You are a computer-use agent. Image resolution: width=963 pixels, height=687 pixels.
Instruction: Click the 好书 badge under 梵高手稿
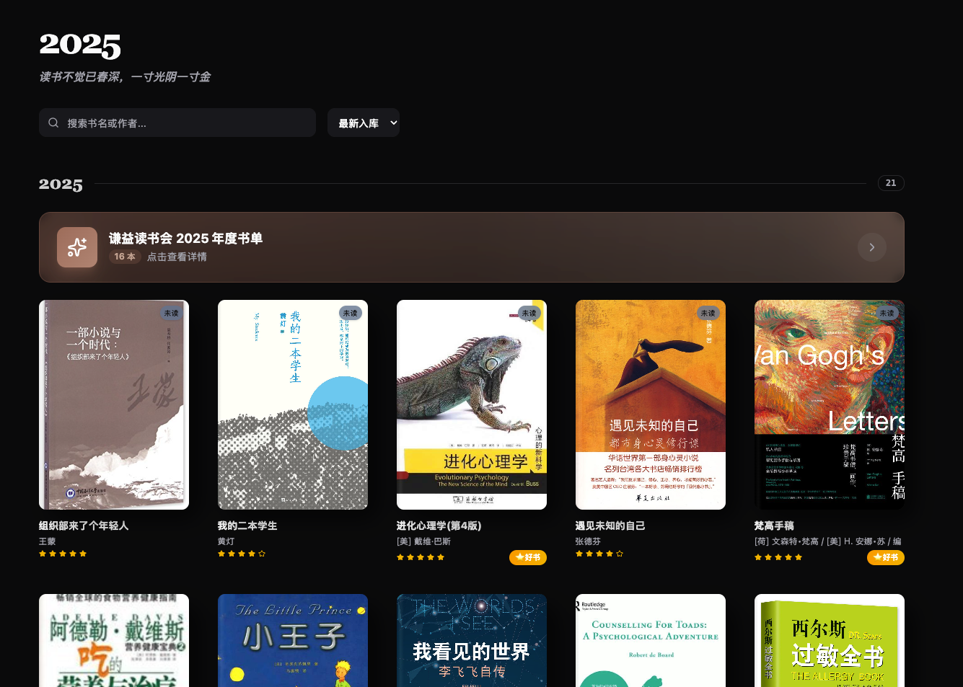[x=886, y=557]
